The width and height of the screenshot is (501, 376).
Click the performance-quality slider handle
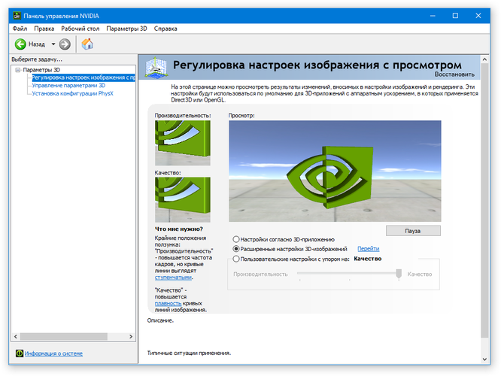(x=399, y=274)
